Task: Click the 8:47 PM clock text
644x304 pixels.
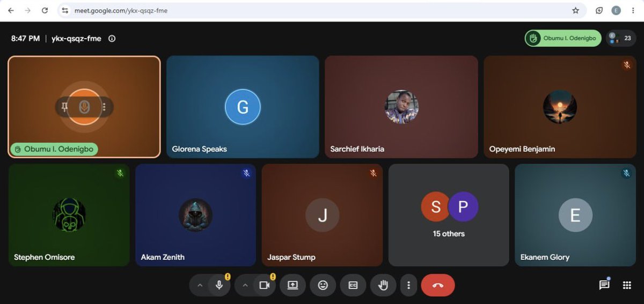Action: [x=26, y=39]
